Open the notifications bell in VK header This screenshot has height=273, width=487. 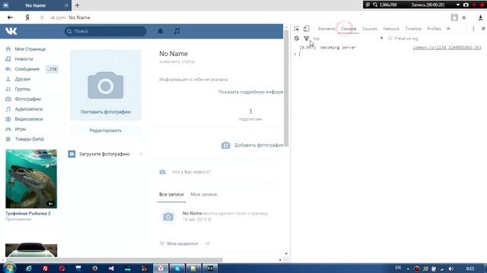pyautogui.click(x=161, y=31)
